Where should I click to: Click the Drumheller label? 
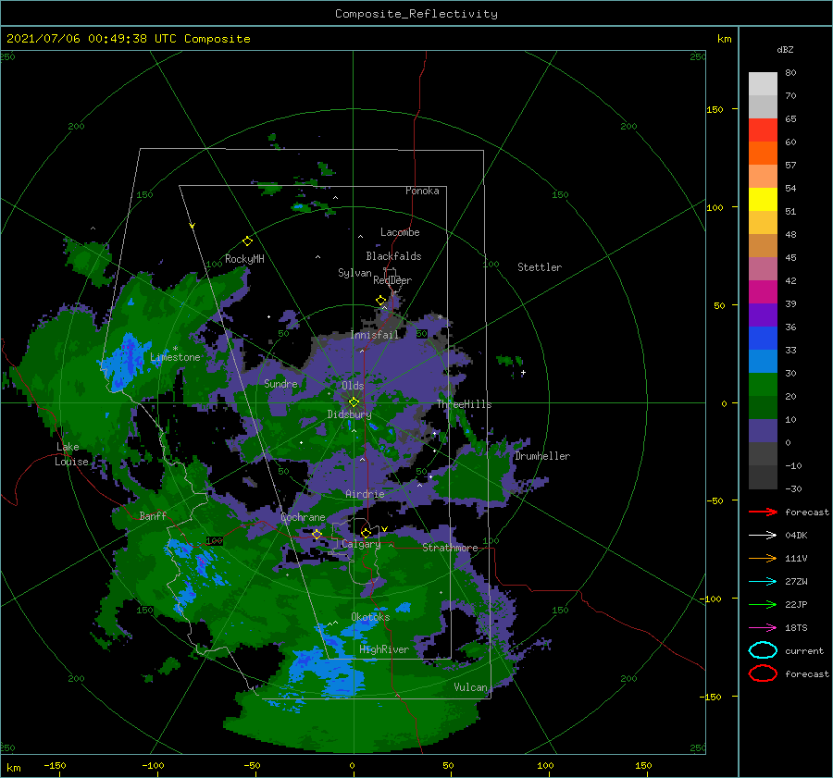tap(542, 456)
